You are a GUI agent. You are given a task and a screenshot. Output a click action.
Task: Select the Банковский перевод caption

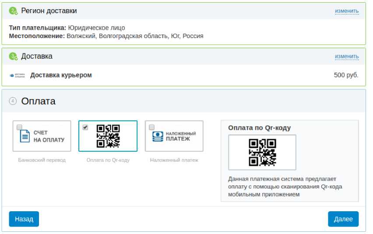pos(42,160)
